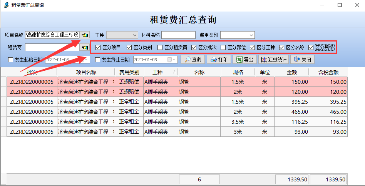The image size is (365, 186).
Task: Open 汇总统计 summary statistics
Action: tap(273, 60)
